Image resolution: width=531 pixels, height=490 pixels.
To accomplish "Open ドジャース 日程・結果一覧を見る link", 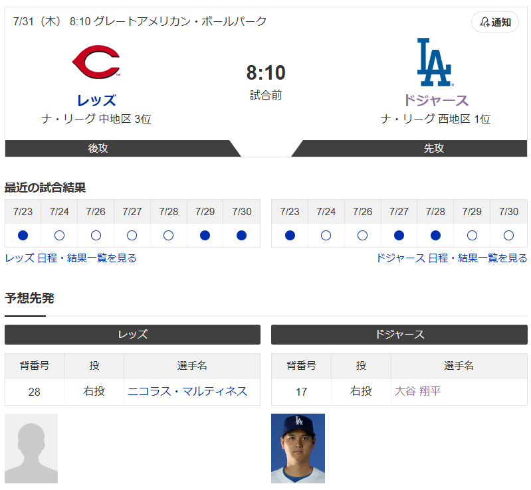I will [x=451, y=258].
